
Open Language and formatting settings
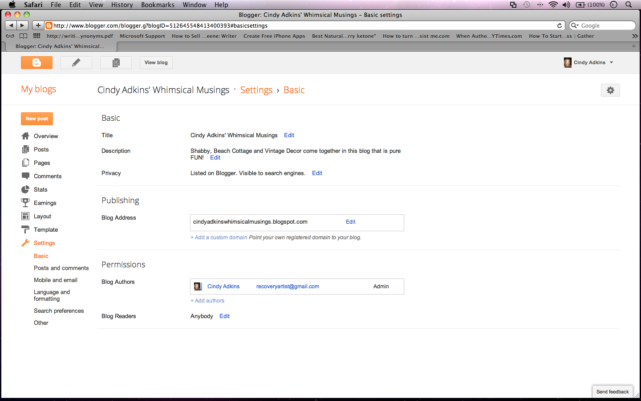click(x=52, y=295)
